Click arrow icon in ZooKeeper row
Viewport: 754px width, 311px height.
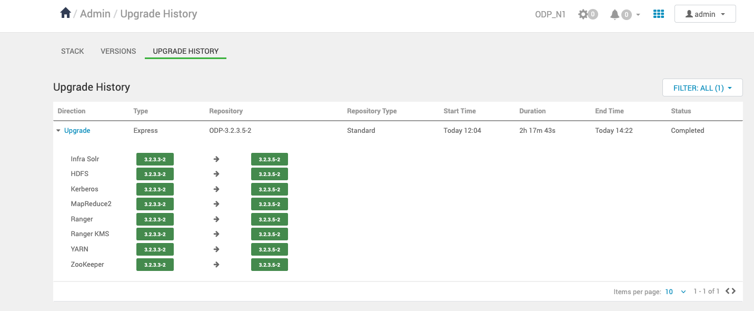pyautogui.click(x=216, y=265)
